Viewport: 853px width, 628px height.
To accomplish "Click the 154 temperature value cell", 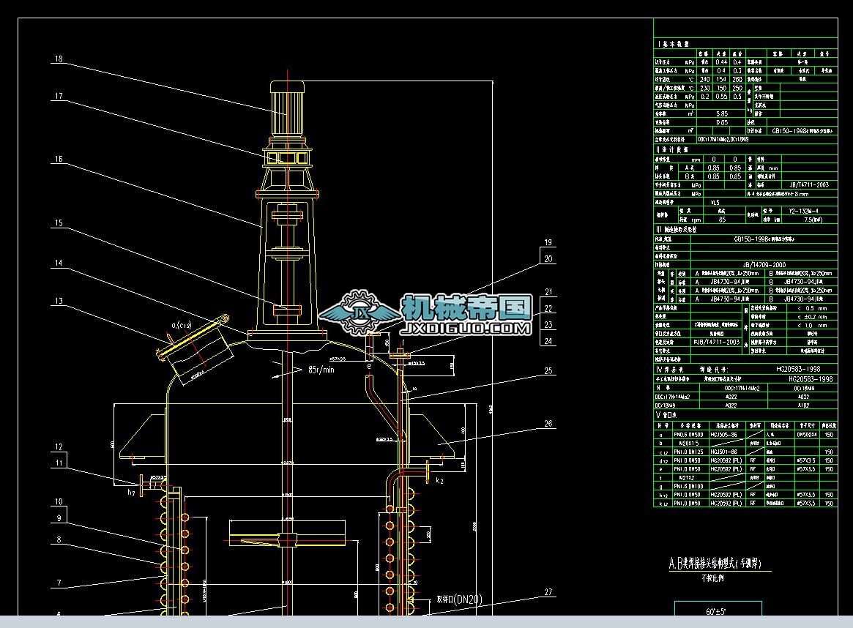I will pos(721,79).
